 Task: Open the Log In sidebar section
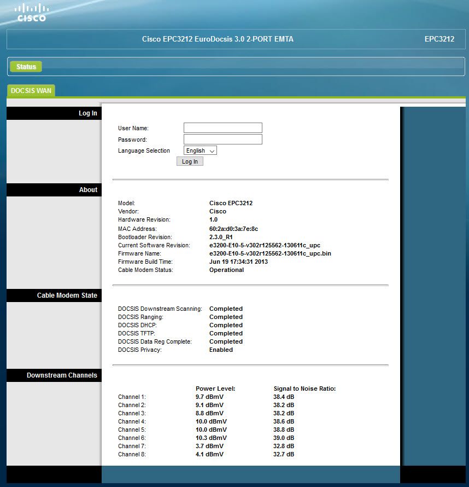[88, 113]
